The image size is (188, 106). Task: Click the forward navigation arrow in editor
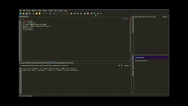(23, 19)
